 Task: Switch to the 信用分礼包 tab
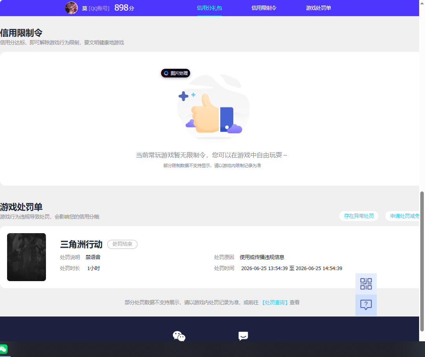pyautogui.click(x=209, y=8)
